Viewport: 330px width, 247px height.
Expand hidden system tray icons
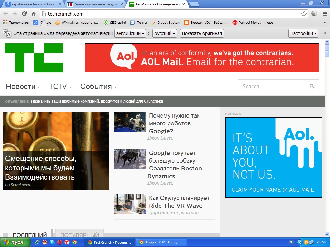click(x=300, y=242)
